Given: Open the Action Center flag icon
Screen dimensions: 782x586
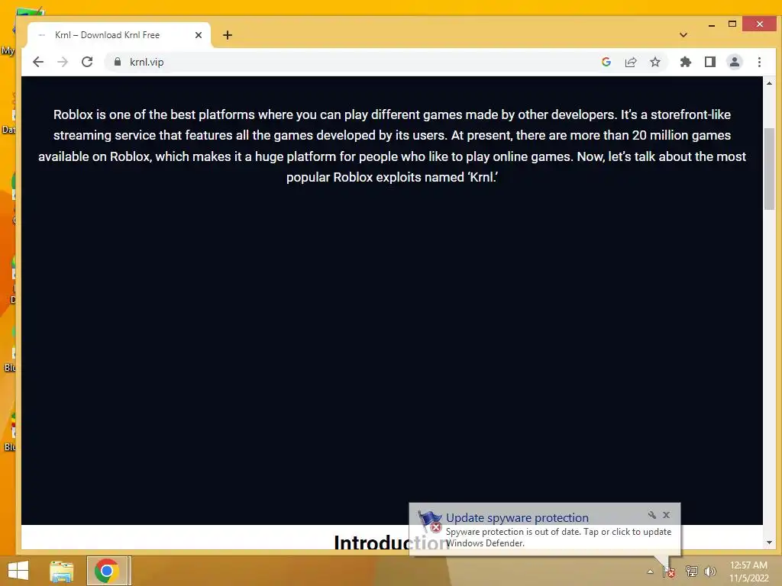Looking at the screenshot, I should 669,572.
